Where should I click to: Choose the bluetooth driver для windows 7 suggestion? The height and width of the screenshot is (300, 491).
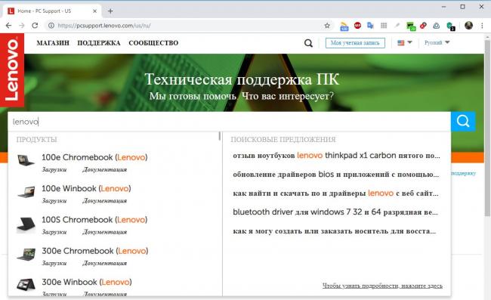click(x=335, y=212)
